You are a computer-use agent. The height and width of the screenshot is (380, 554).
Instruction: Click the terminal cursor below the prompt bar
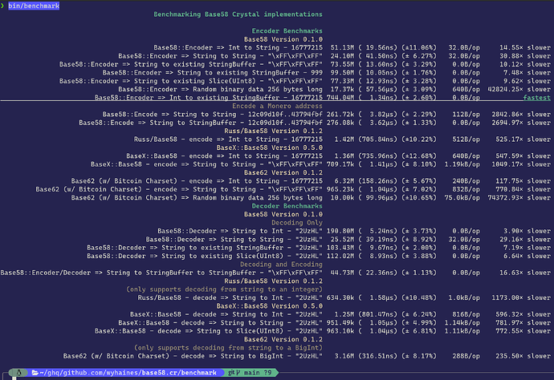click(x=14, y=378)
